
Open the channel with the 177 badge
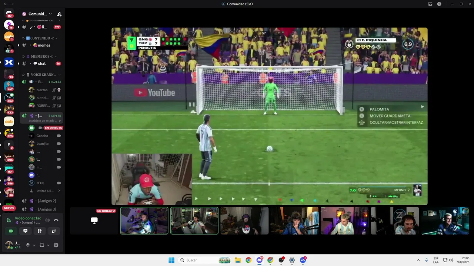click(x=41, y=27)
